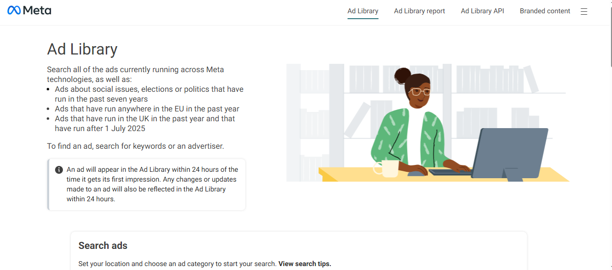Click the bullet about ads run in the UK
The width and height of the screenshot is (612, 270).
tap(145, 123)
